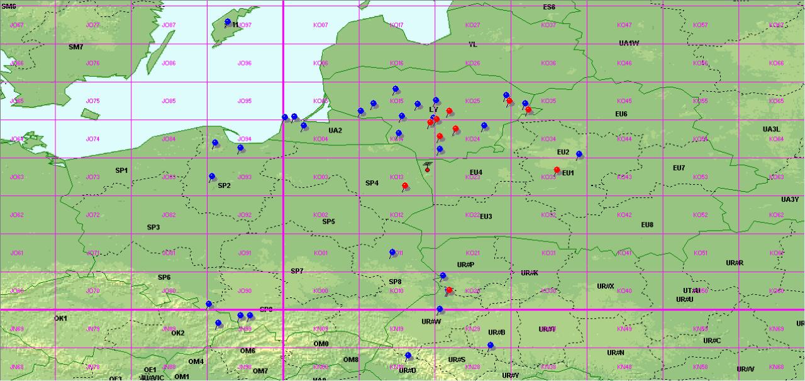Click the YL country prefix label

pyautogui.click(x=473, y=45)
